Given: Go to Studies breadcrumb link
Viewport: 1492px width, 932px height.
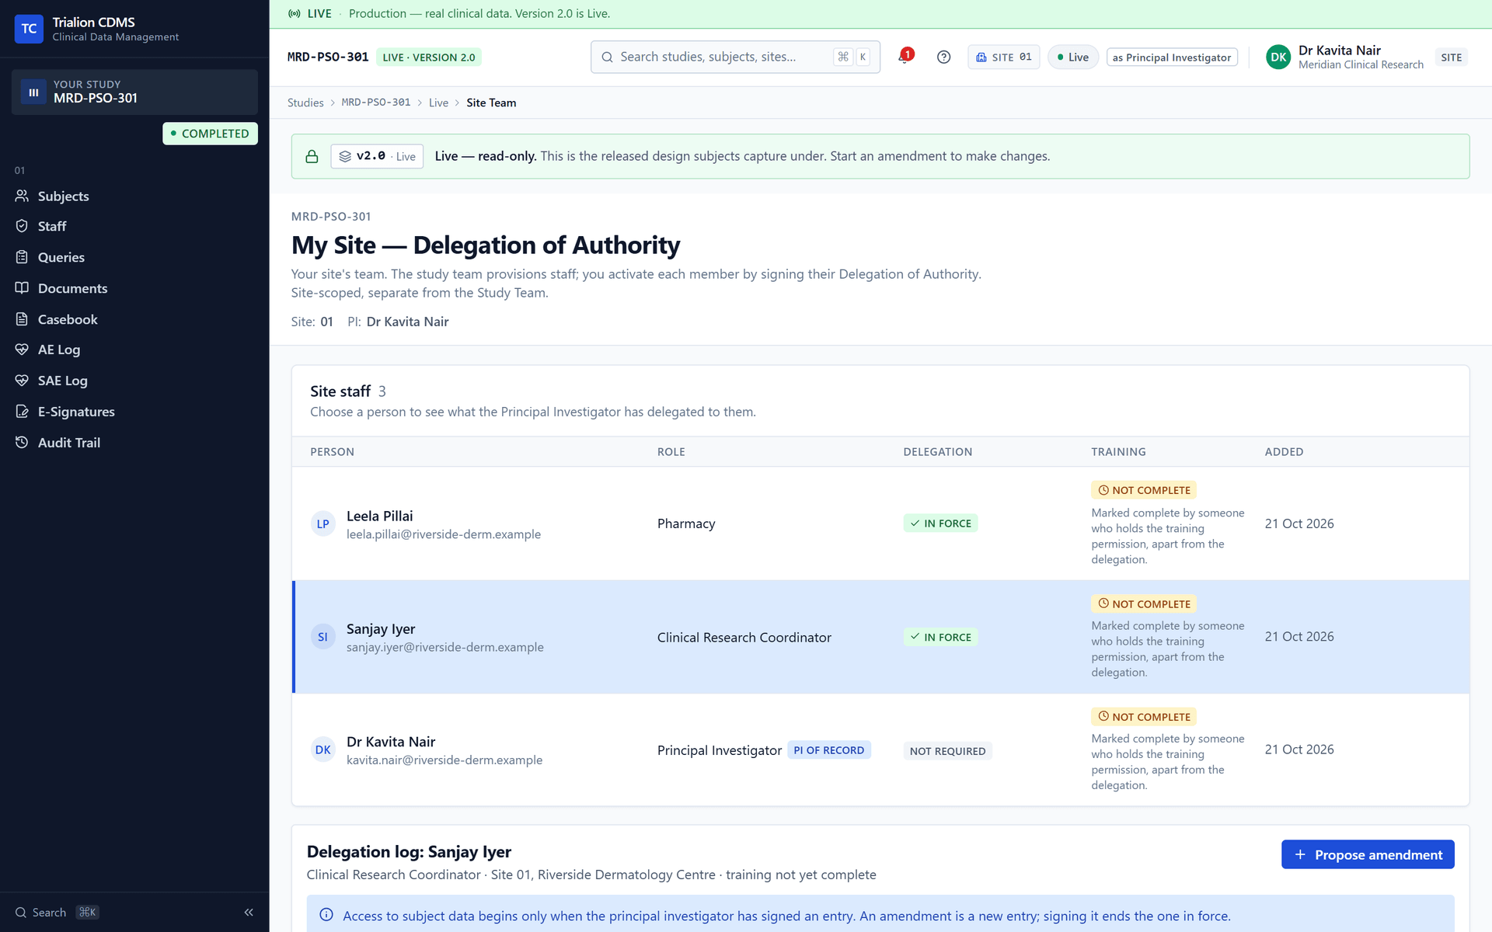Looking at the screenshot, I should pos(305,103).
